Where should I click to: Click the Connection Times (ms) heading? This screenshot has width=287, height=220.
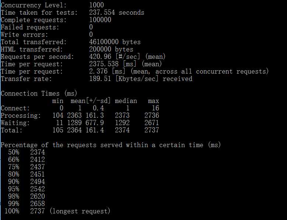(x=39, y=93)
